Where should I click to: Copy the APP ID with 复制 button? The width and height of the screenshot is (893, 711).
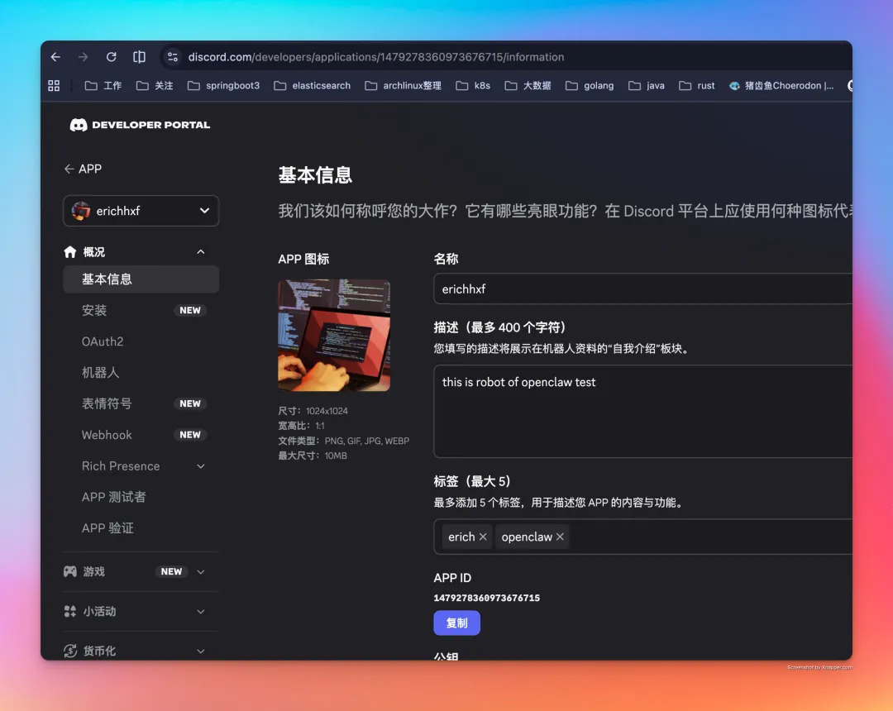tap(456, 623)
